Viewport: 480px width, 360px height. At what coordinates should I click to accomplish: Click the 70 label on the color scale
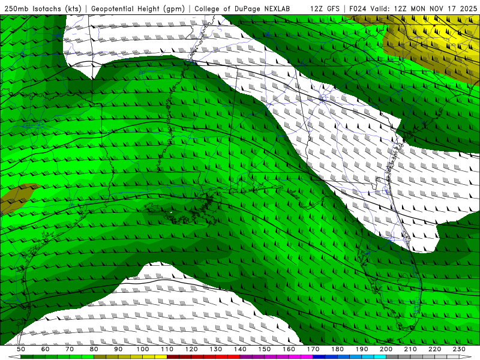coord(70,349)
